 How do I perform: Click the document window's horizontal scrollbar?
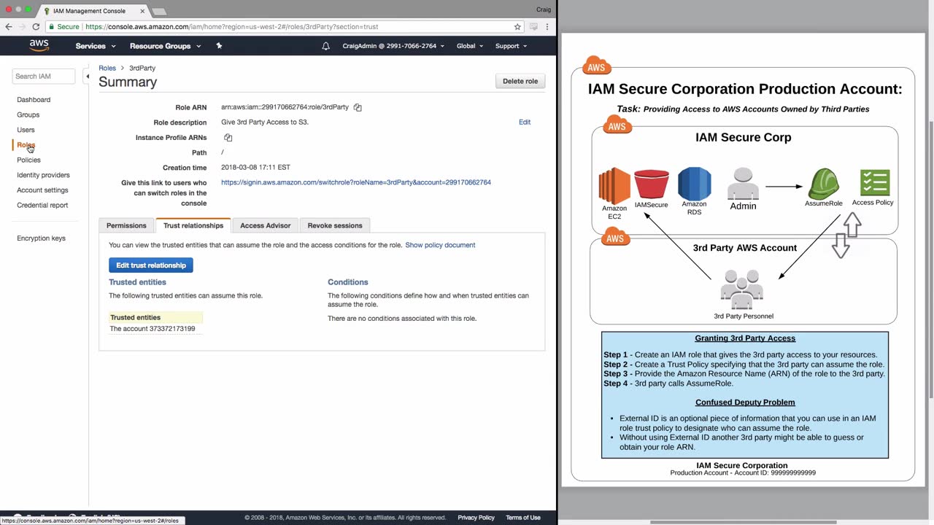[x=743, y=521]
